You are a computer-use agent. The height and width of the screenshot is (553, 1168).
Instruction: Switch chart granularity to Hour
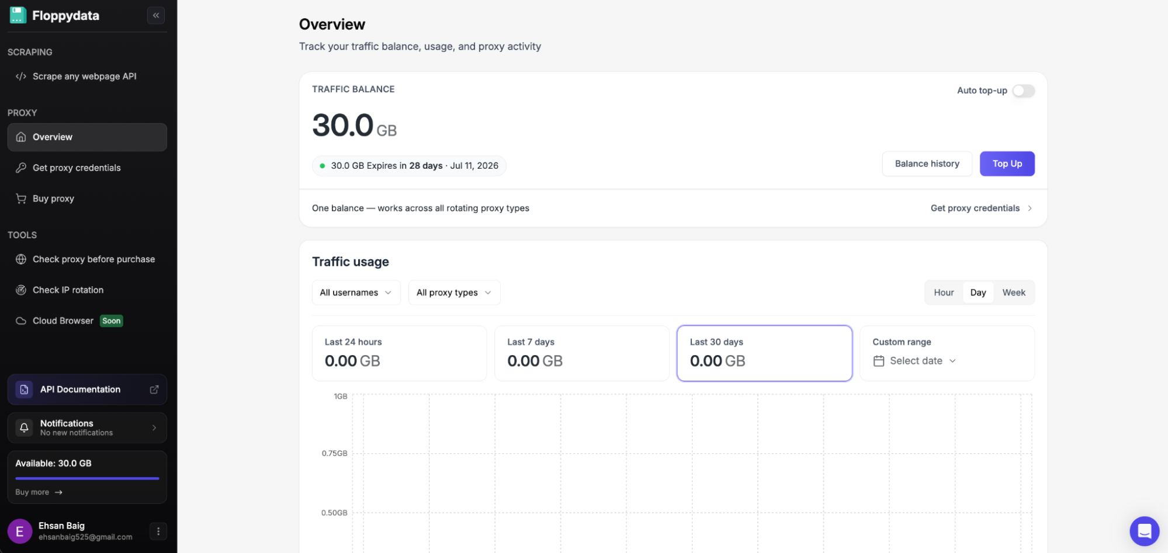944,293
